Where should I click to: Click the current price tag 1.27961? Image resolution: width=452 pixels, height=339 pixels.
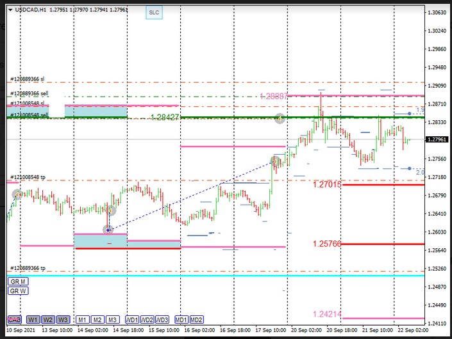[x=437, y=139]
